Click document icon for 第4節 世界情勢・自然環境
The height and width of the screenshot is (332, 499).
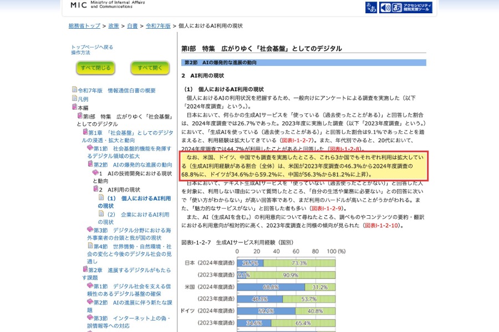pyautogui.click(x=90, y=246)
